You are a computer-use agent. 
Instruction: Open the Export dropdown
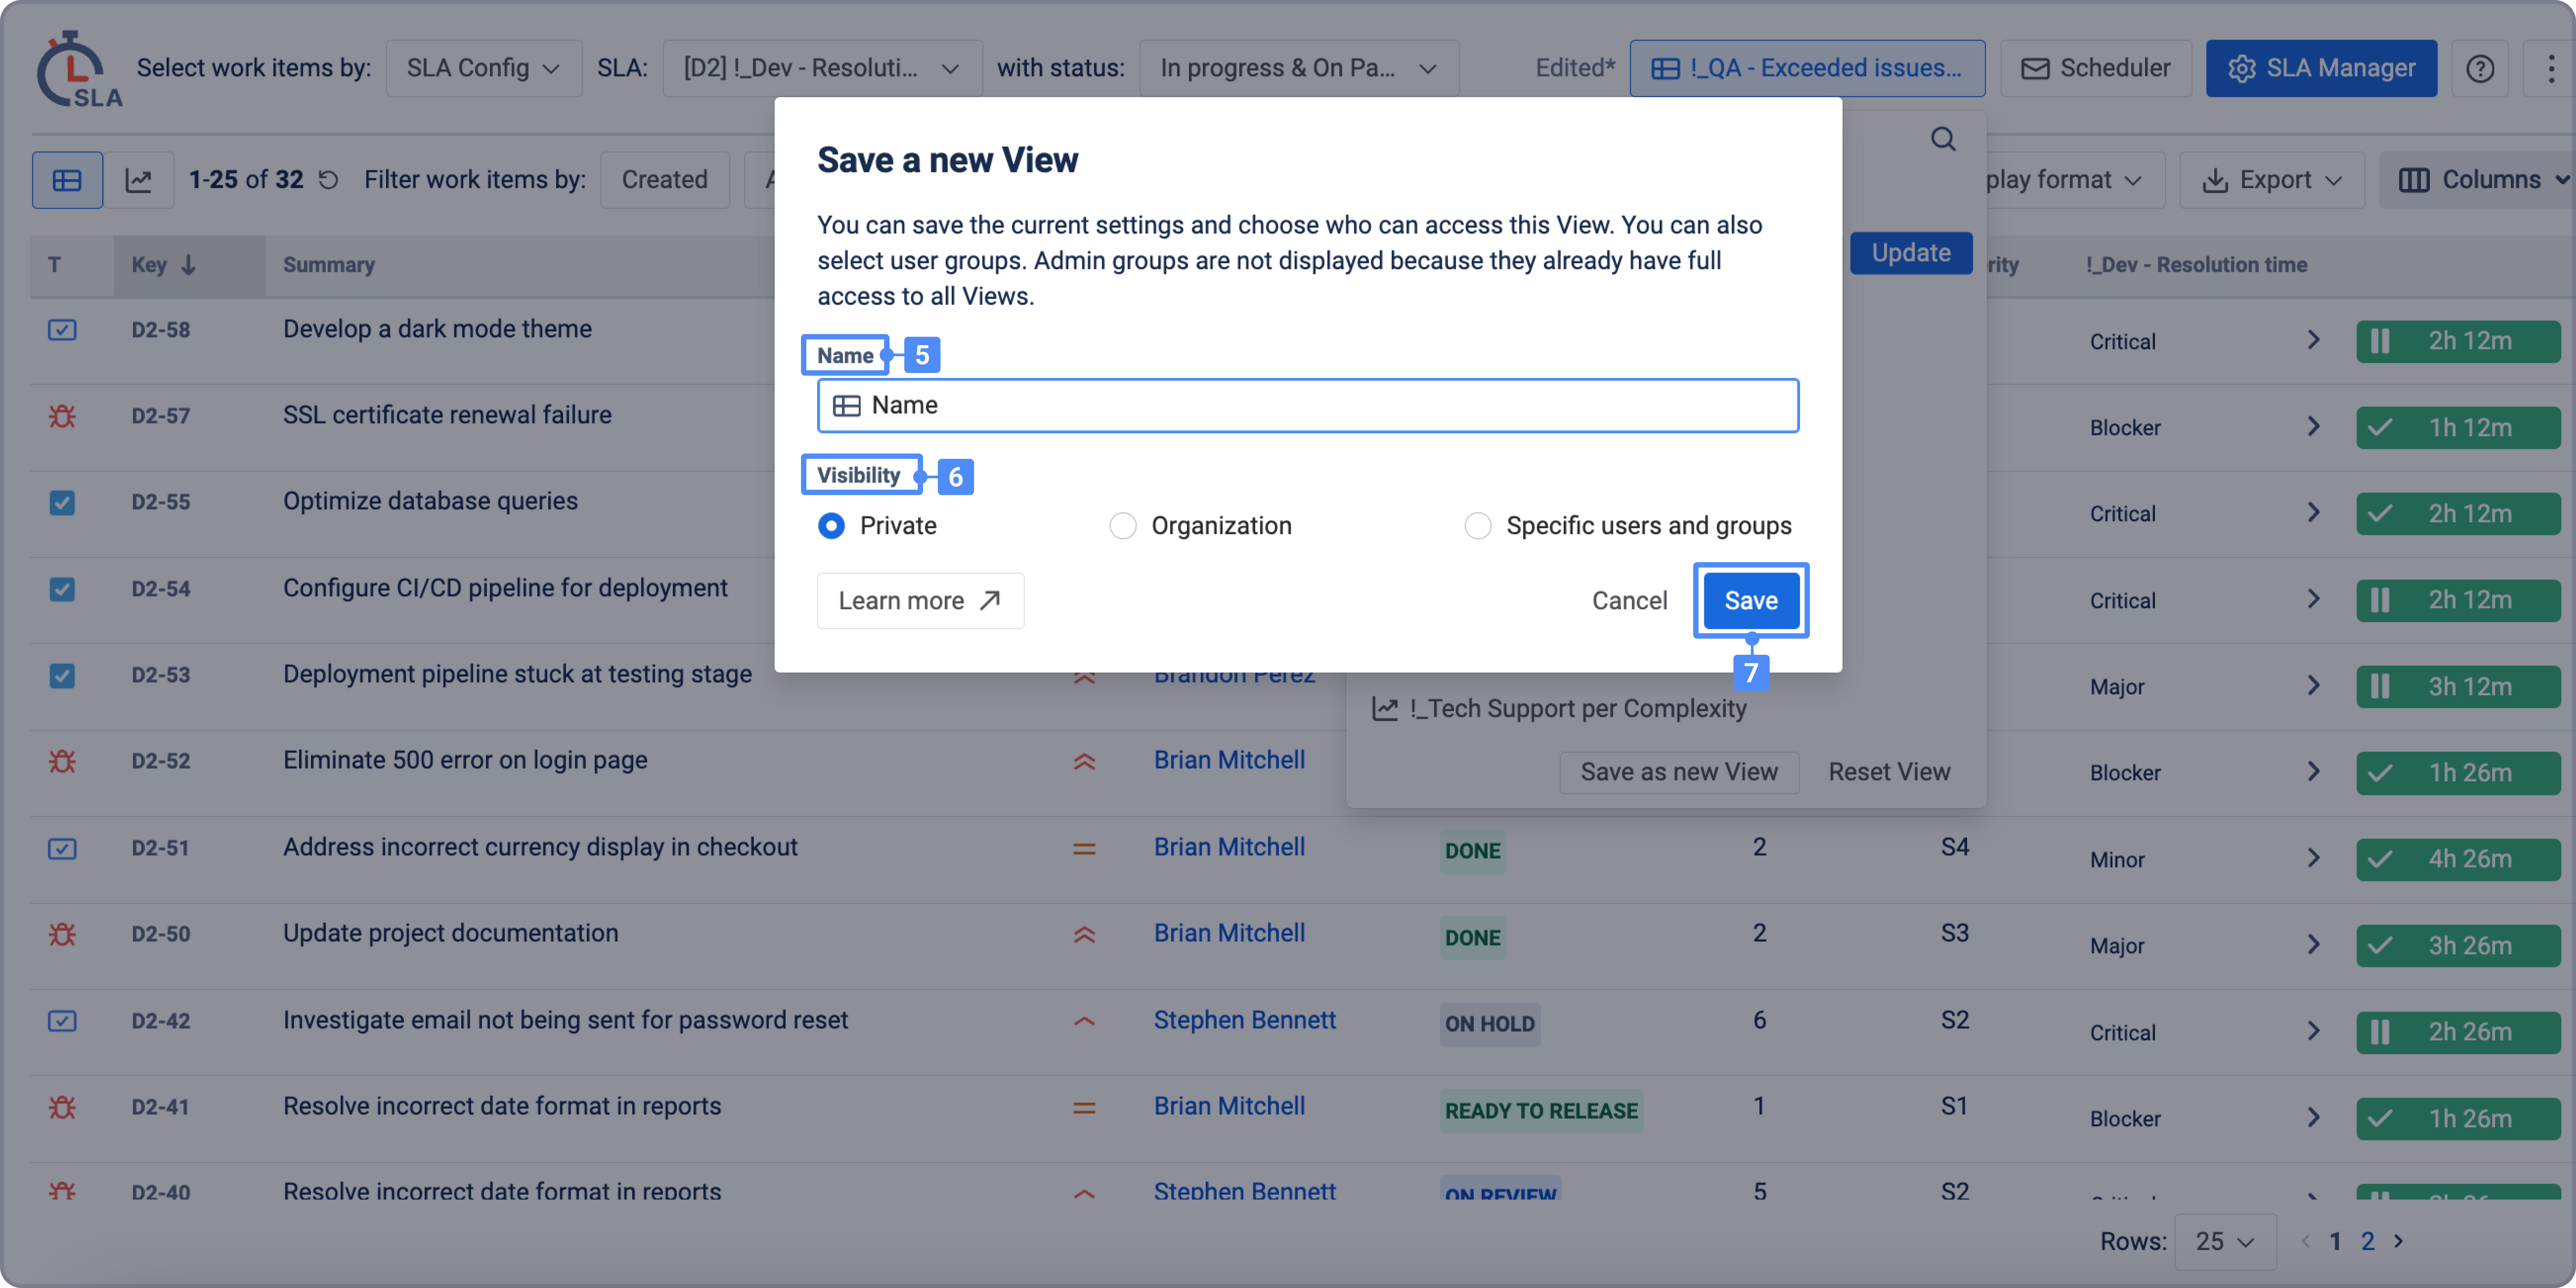point(2272,180)
